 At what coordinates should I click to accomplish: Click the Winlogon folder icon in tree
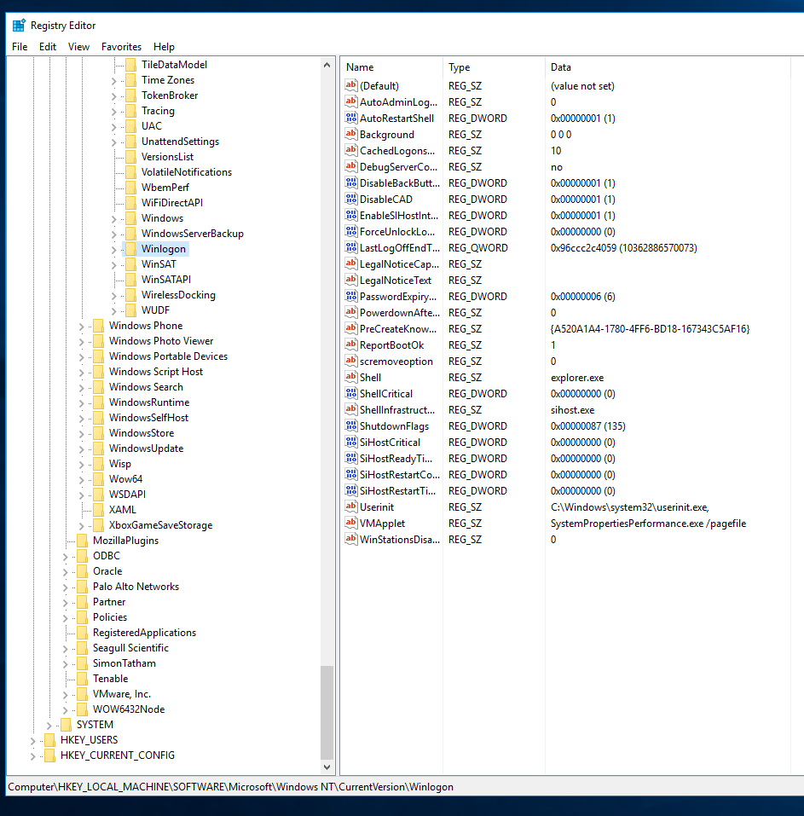pyautogui.click(x=130, y=249)
